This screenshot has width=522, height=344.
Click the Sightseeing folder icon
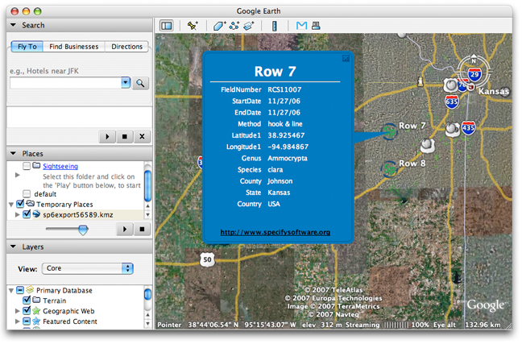tap(36, 165)
